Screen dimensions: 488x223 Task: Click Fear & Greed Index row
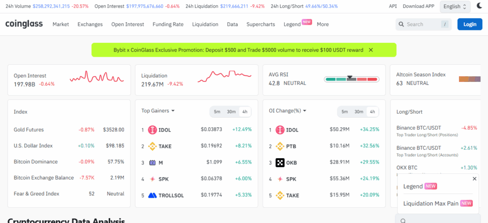click(69, 193)
